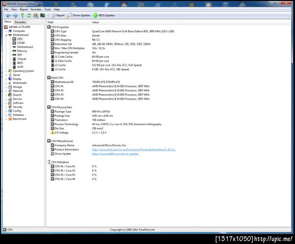Expand the DirectX tree node
The height and width of the screenshot is (244, 295).
6,95
